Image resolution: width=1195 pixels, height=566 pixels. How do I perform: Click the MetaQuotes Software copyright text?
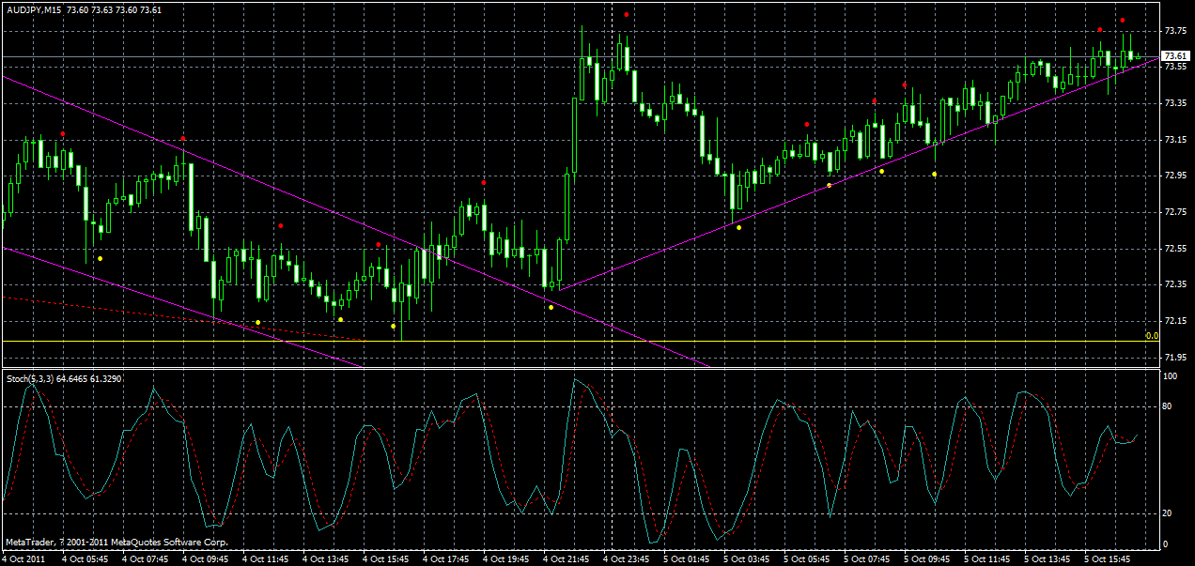pyautogui.click(x=117, y=541)
